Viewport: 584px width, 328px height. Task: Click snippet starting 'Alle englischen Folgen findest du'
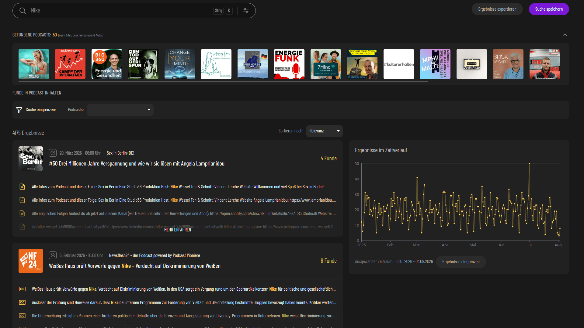184,214
